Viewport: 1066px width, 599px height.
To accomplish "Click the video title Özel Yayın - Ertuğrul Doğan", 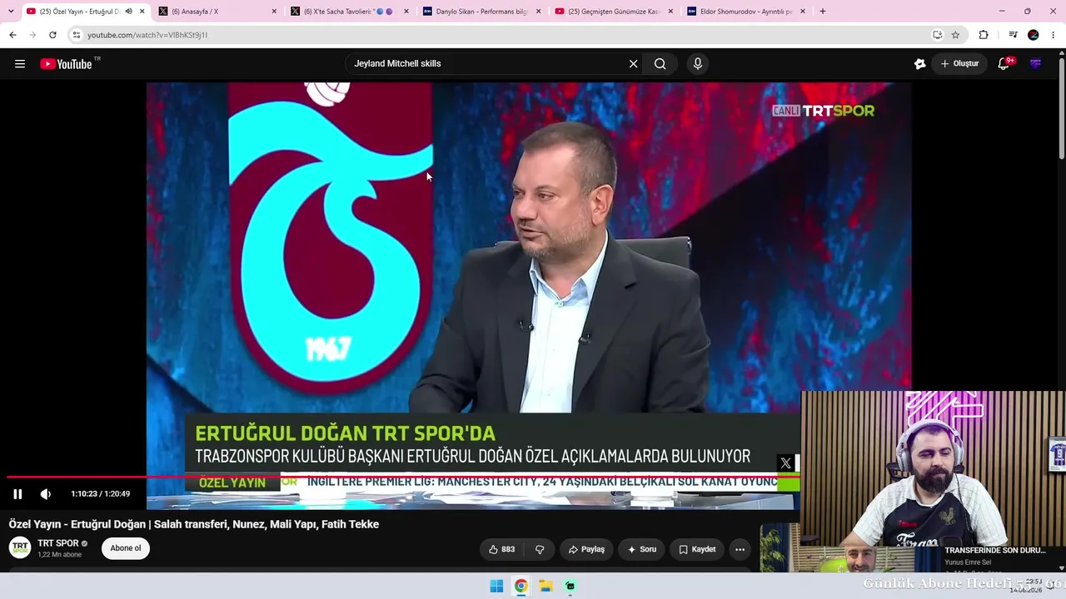I will point(194,524).
